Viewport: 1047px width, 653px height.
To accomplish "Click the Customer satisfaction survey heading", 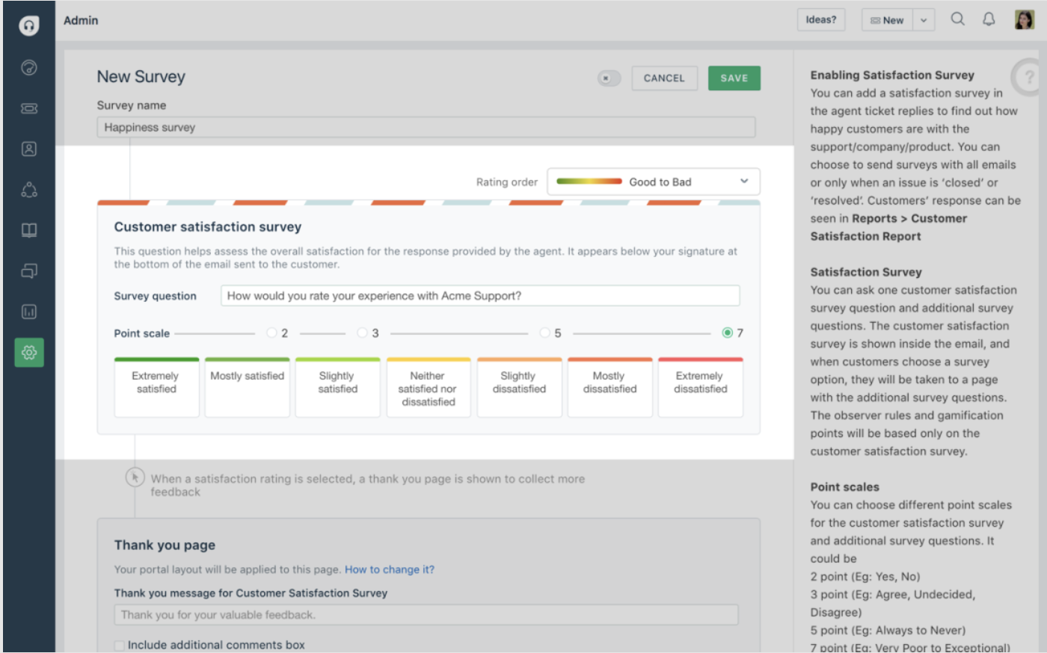I will pos(208,227).
